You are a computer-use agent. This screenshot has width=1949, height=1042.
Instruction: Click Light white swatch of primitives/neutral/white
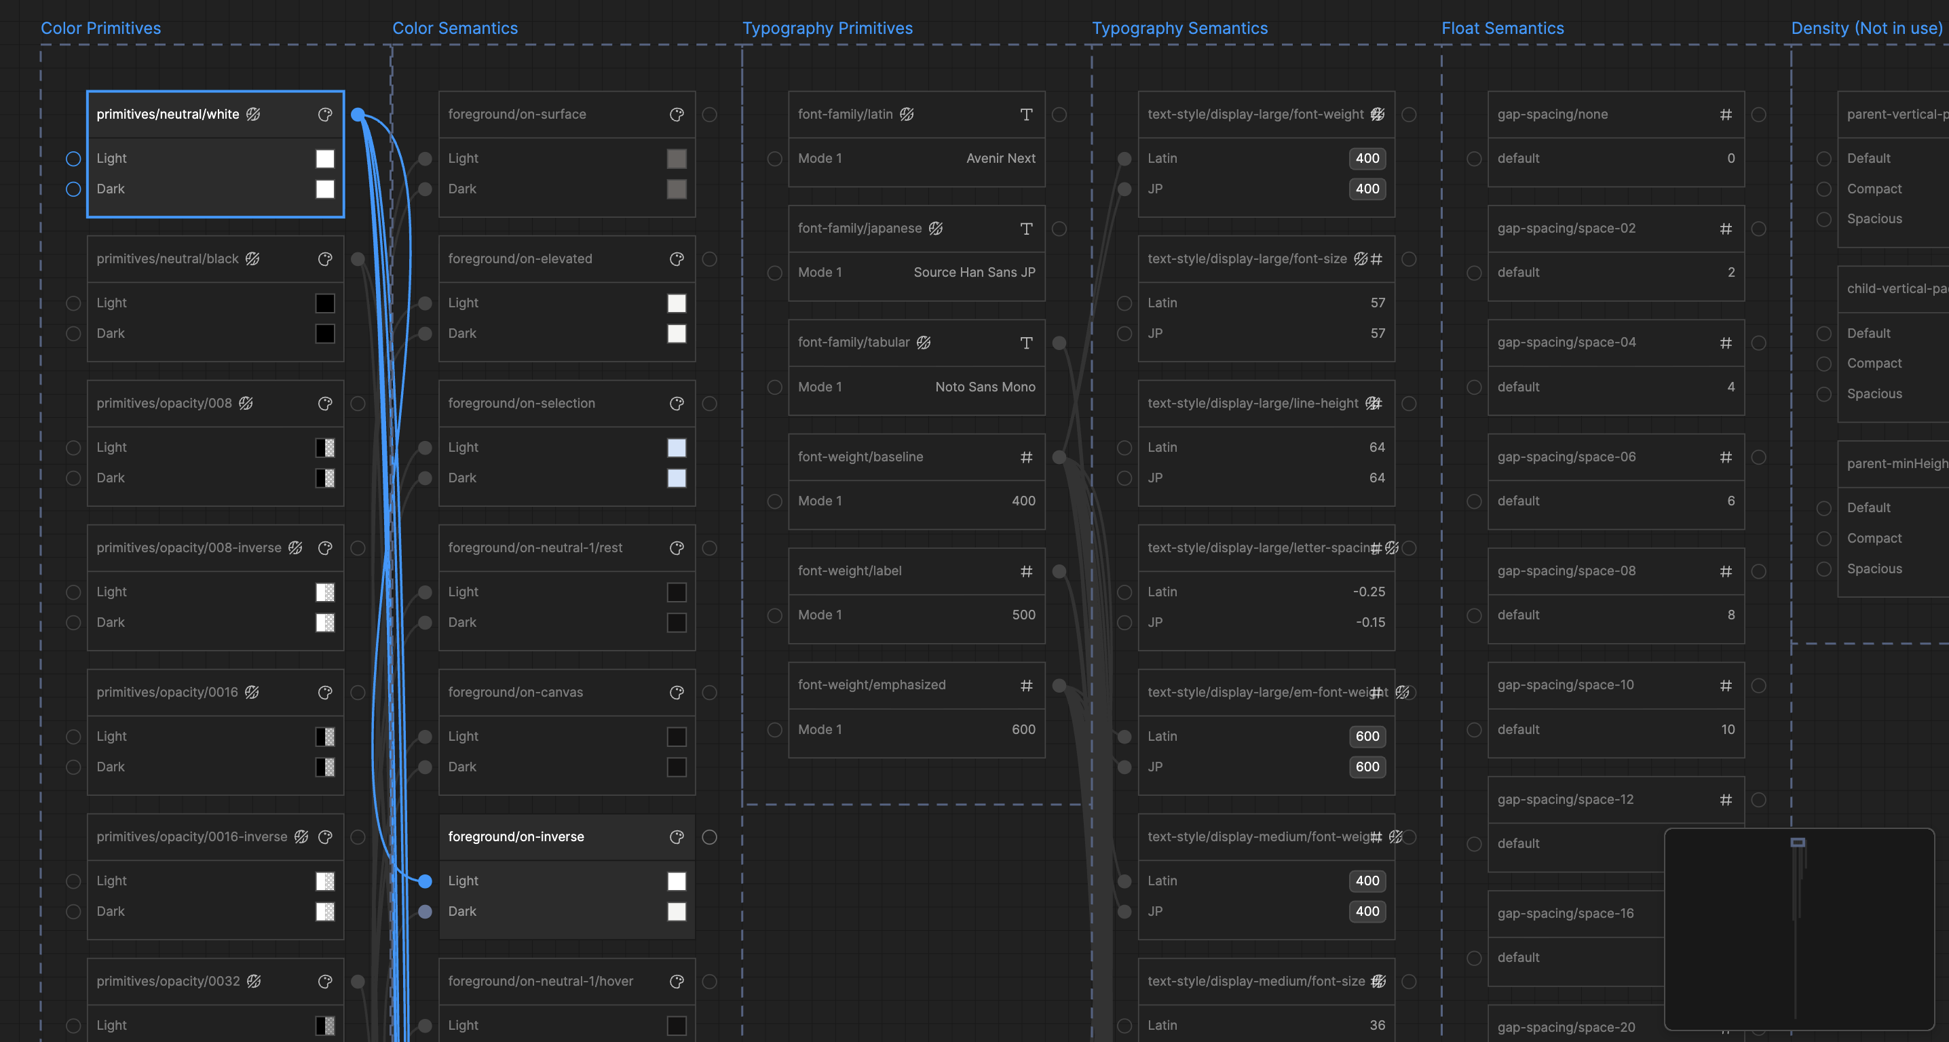pos(325,159)
